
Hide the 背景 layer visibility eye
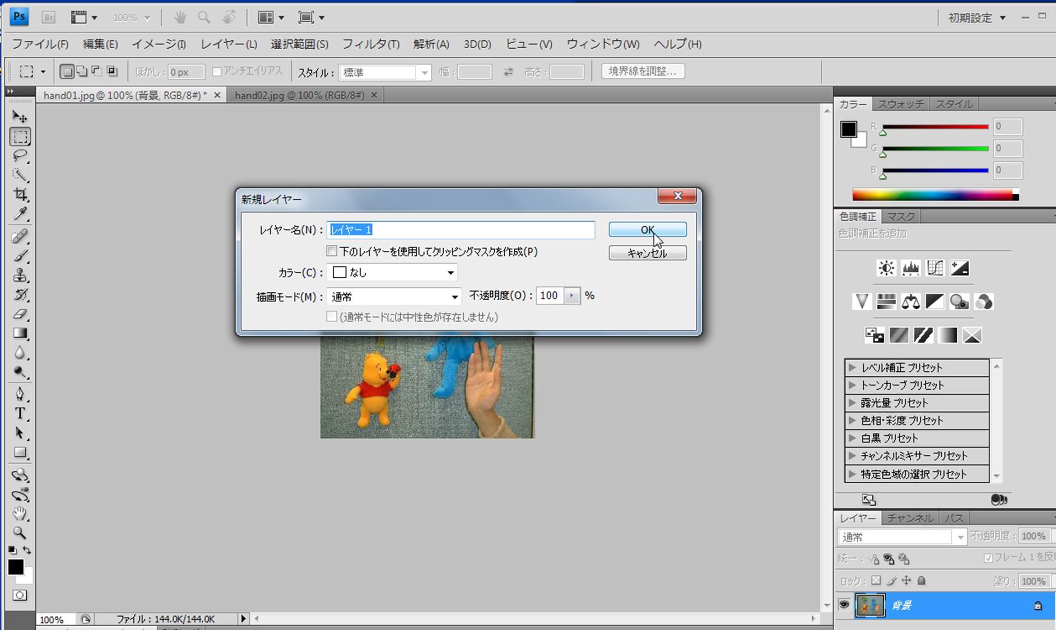(x=844, y=605)
